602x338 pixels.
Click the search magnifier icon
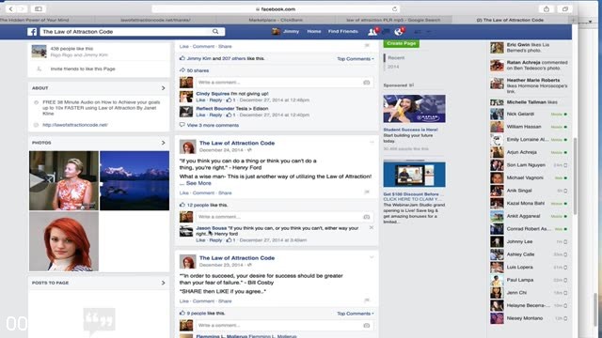point(215,31)
